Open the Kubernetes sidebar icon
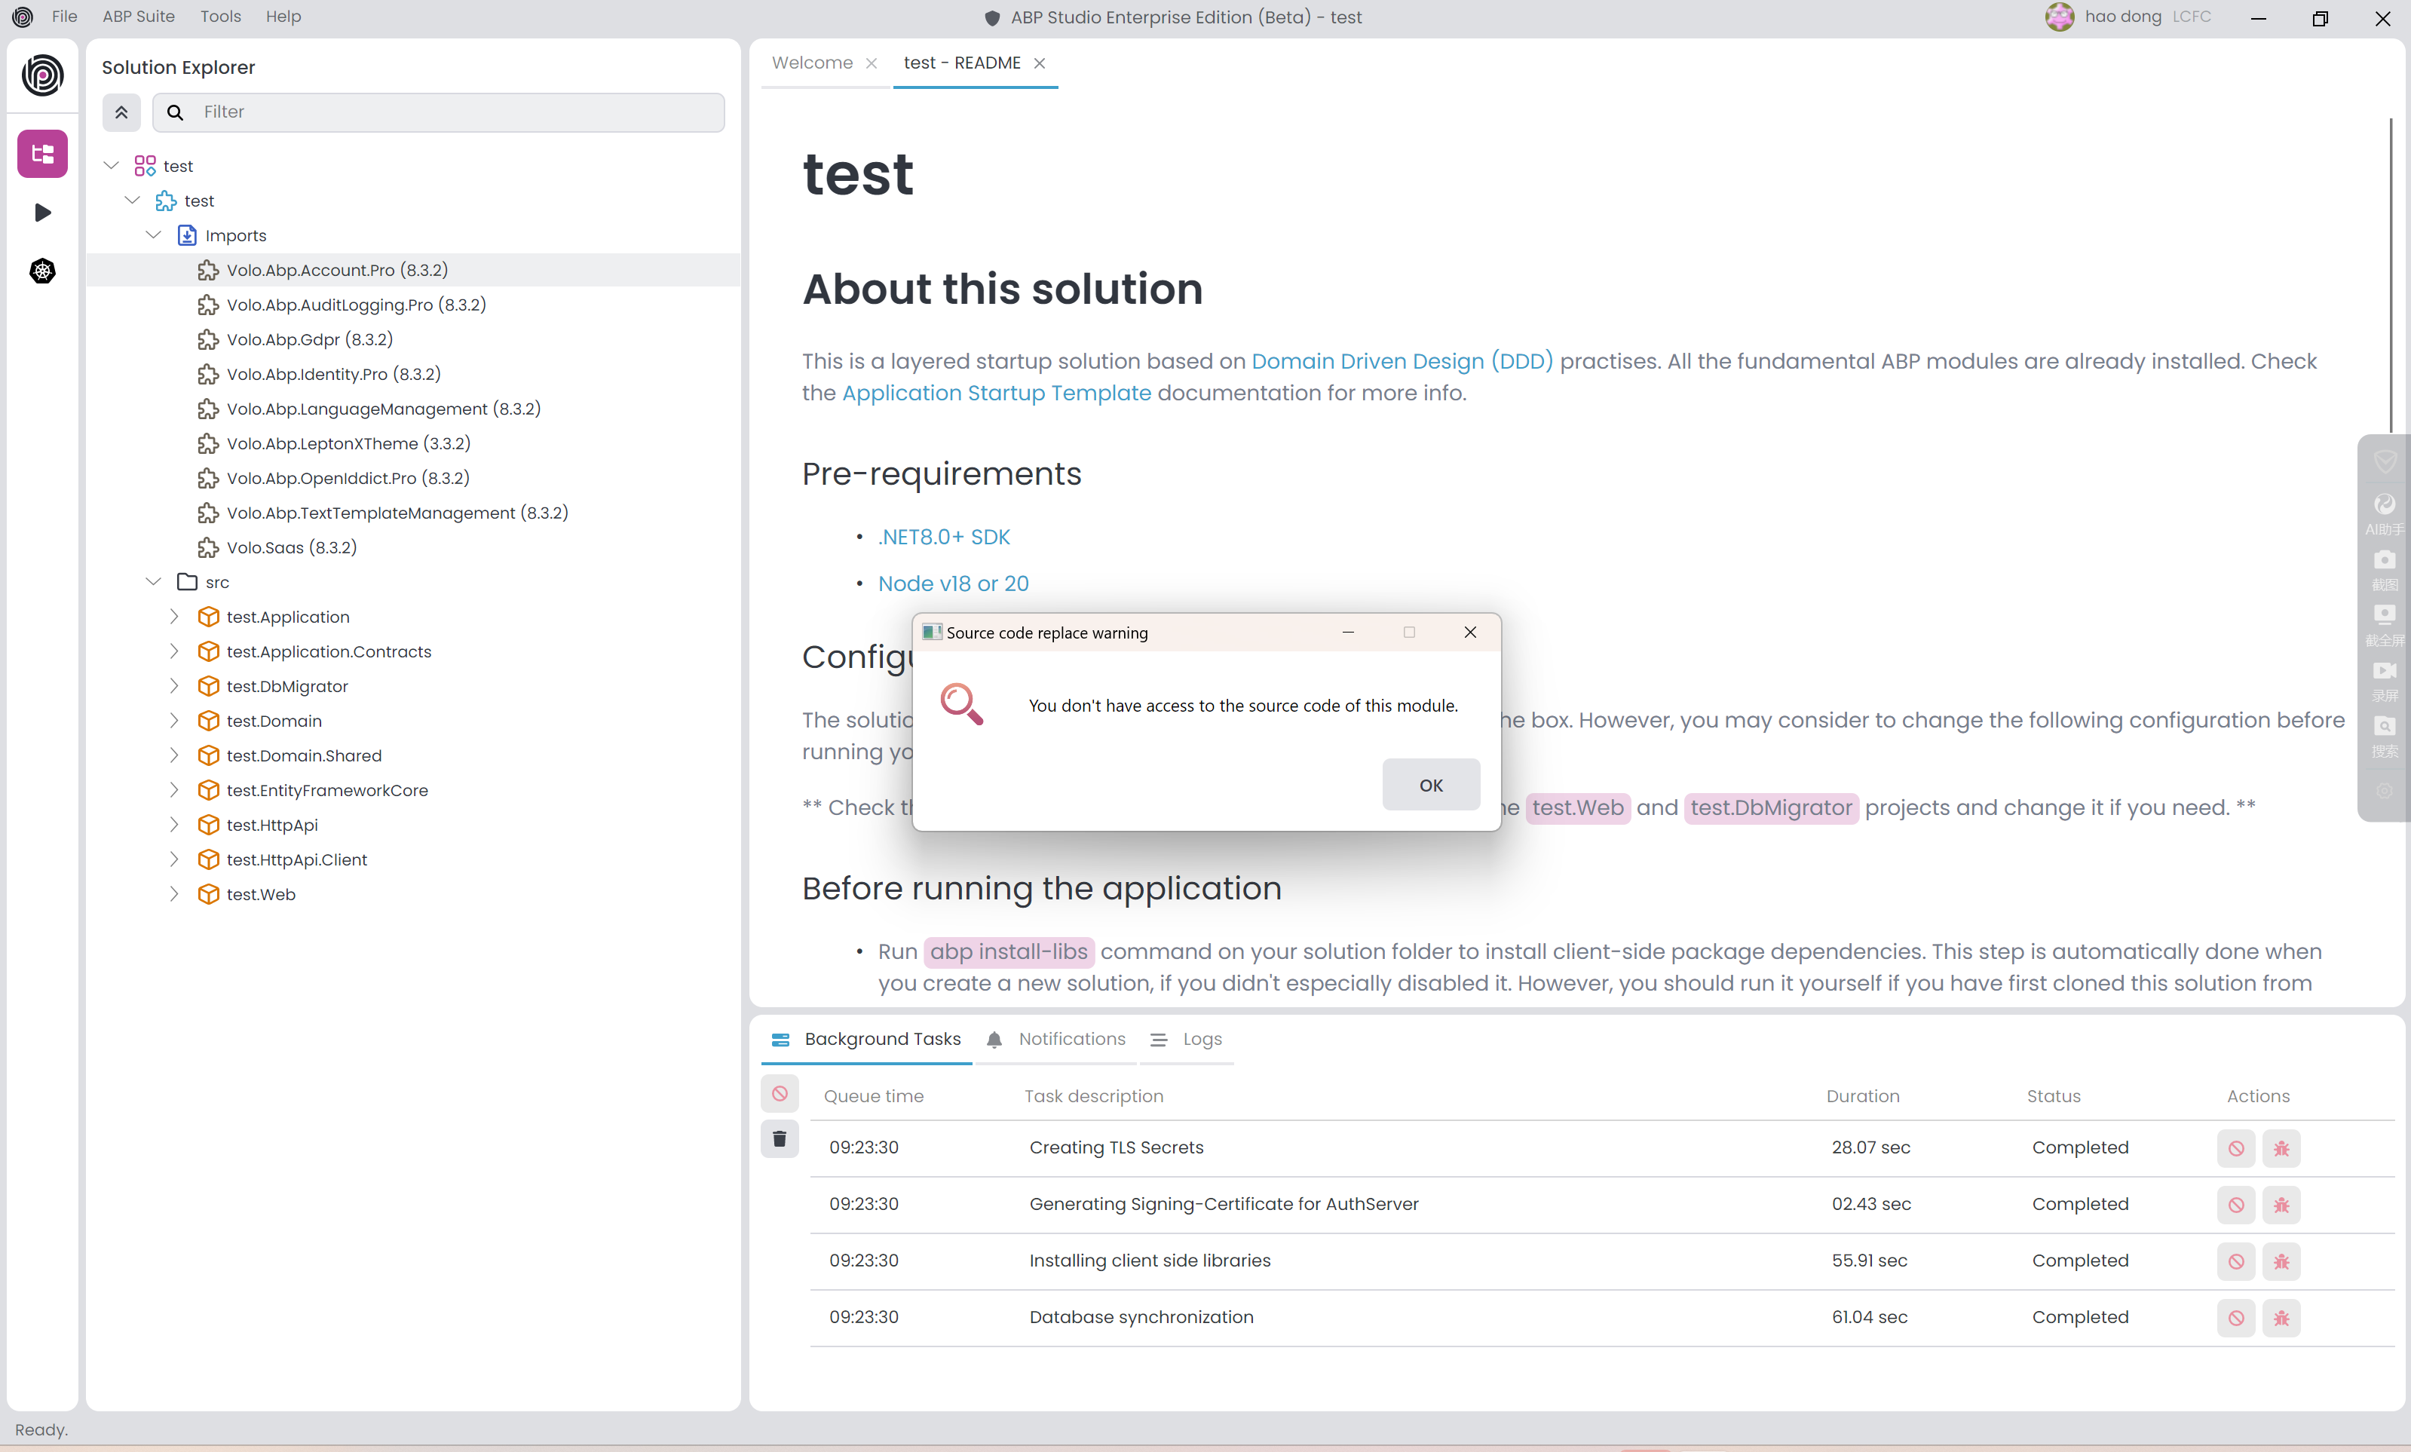Viewport: 2411px width, 1452px height. 42,271
